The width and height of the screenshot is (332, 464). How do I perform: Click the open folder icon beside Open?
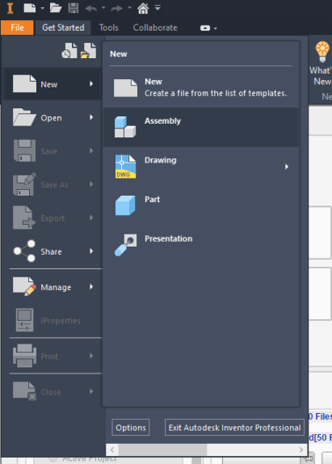point(24,117)
